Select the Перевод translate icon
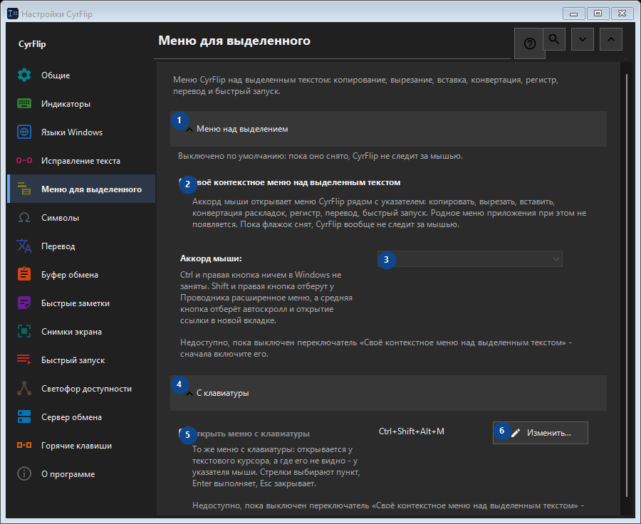 pos(24,246)
